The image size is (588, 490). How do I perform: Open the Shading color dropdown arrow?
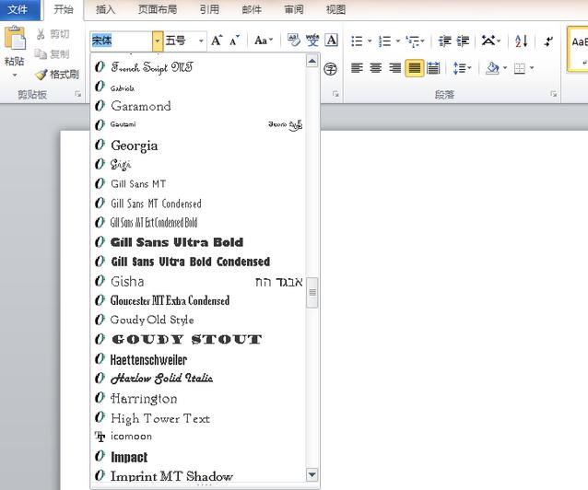[x=505, y=68]
